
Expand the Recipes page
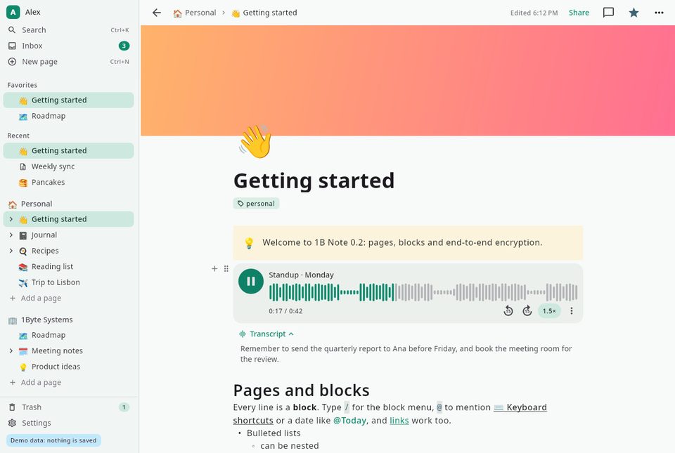11,251
